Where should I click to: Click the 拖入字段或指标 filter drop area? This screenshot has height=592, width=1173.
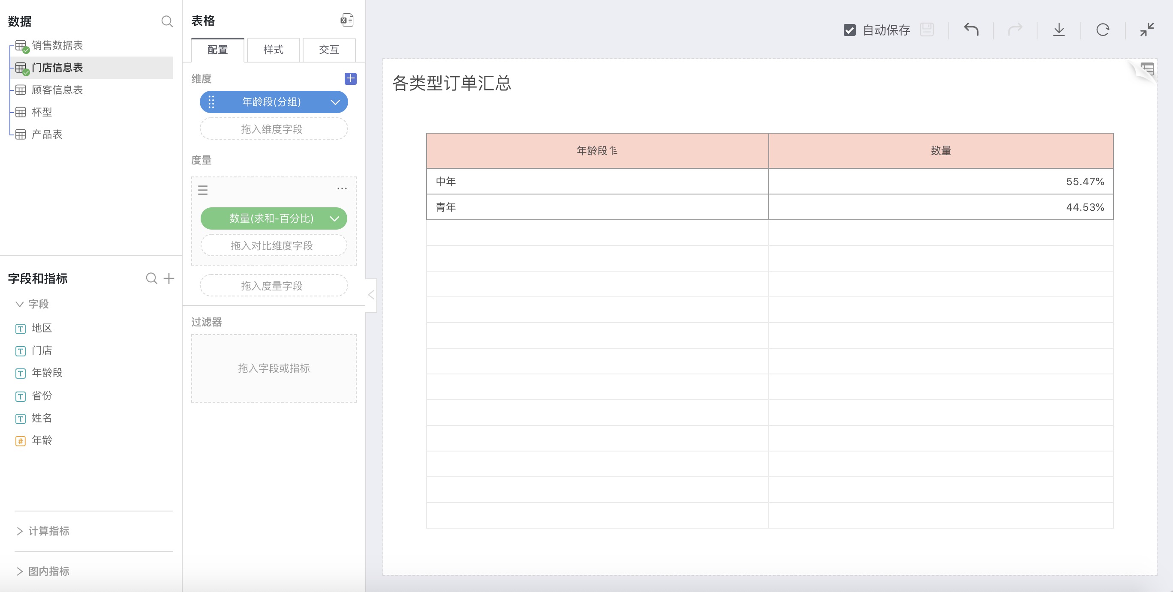click(x=274, y=368)
